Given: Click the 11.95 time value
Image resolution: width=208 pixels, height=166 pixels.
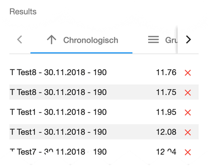Looking at the screenshot, I should click(x=166, y=112).
